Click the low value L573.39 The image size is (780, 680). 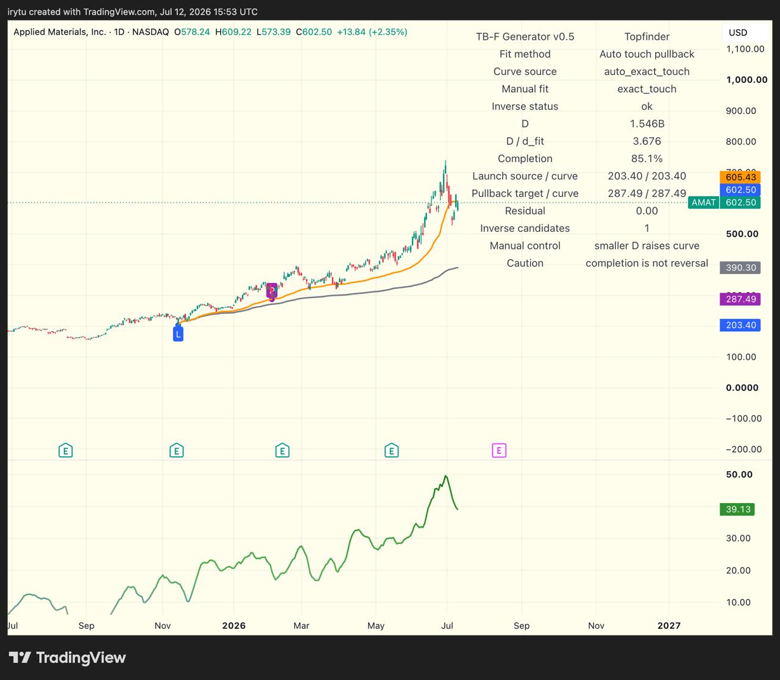[273, 32]
